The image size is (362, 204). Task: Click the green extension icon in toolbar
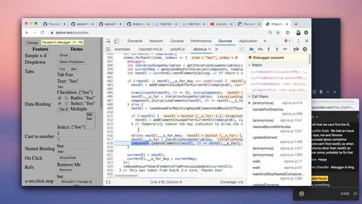(x=306, y=33)
